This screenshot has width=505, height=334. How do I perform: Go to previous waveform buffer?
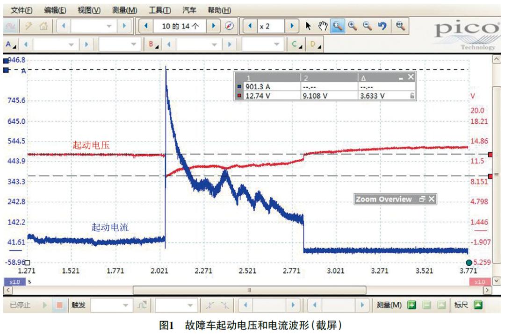pos(146,26)
